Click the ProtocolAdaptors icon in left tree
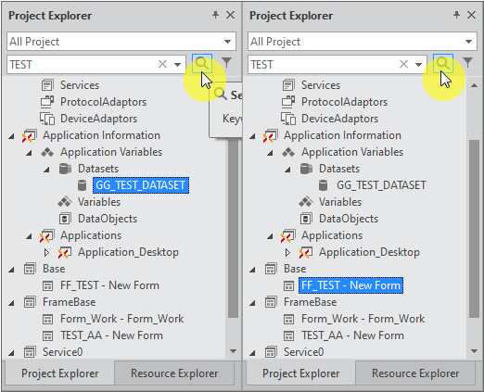 click(x=47, y=102)
